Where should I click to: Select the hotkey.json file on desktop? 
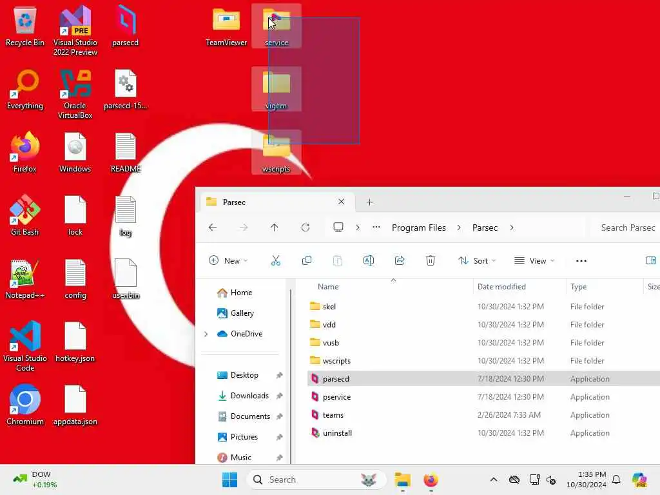[x=75, y=342]
